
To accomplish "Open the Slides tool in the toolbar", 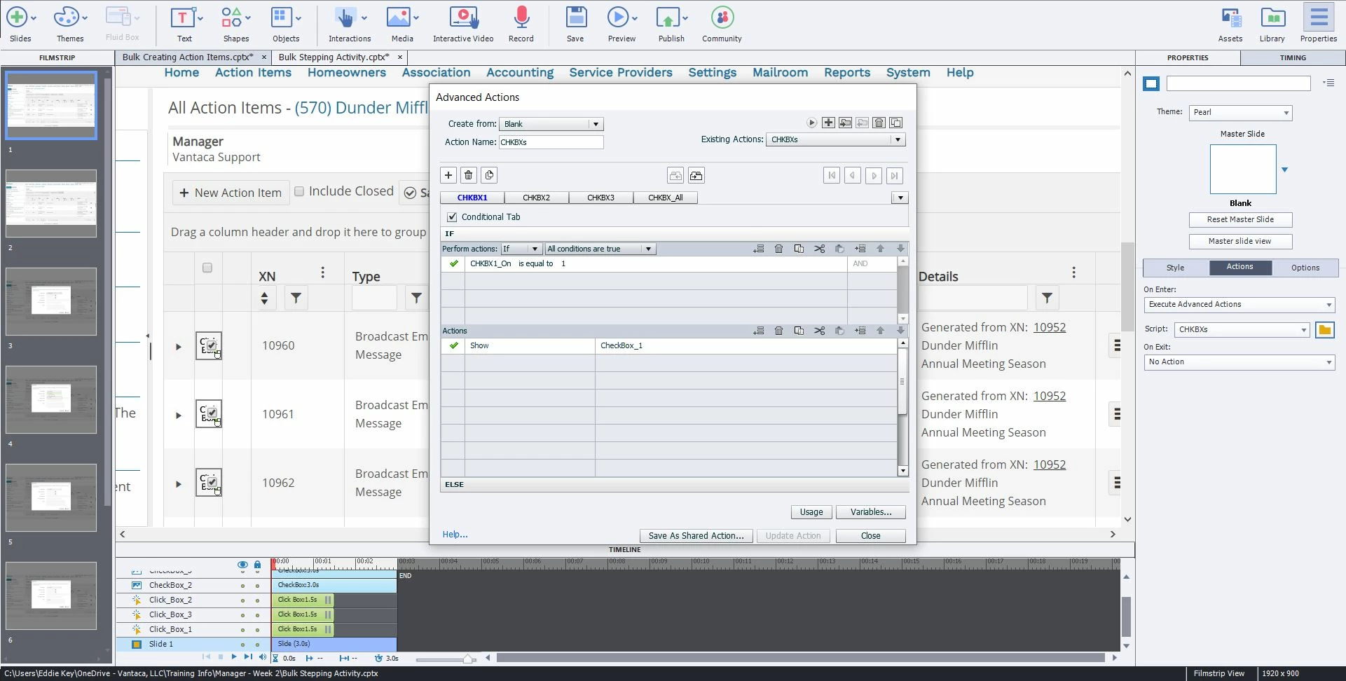I will click(x=20, y=25).
